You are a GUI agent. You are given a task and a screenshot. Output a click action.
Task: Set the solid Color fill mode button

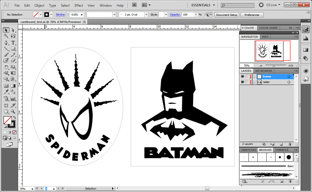point(5,132)
